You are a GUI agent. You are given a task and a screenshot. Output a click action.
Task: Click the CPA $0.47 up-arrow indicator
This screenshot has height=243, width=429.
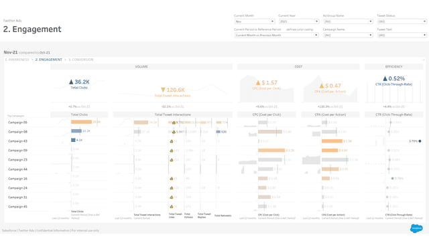click(x=322, y=86)
